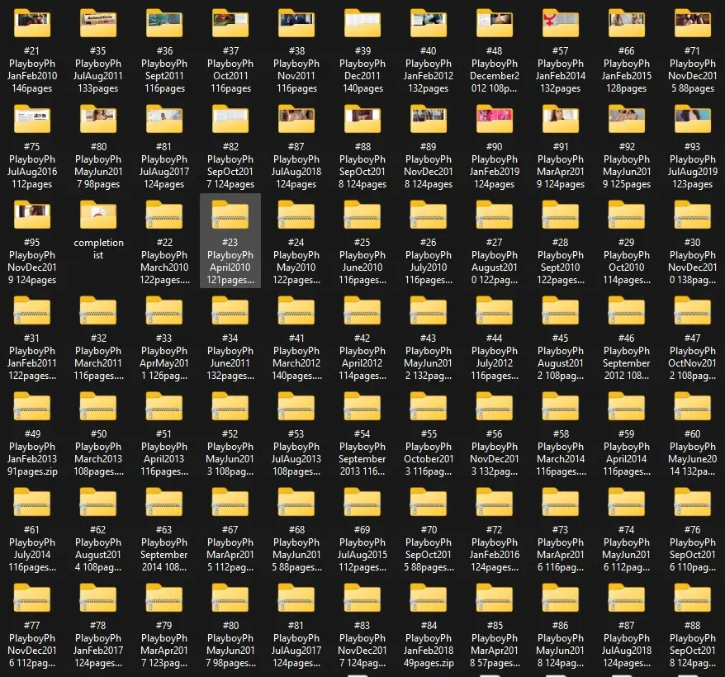Select the #34 June2011 zip archive icon
The image size is (725, 677).
(x=230, y=310)
